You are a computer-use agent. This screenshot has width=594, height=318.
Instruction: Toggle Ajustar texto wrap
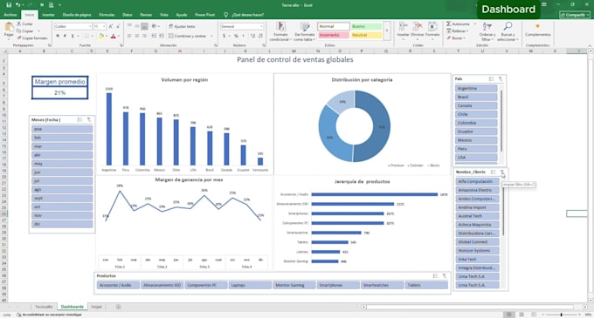click(x=183, y=26)
